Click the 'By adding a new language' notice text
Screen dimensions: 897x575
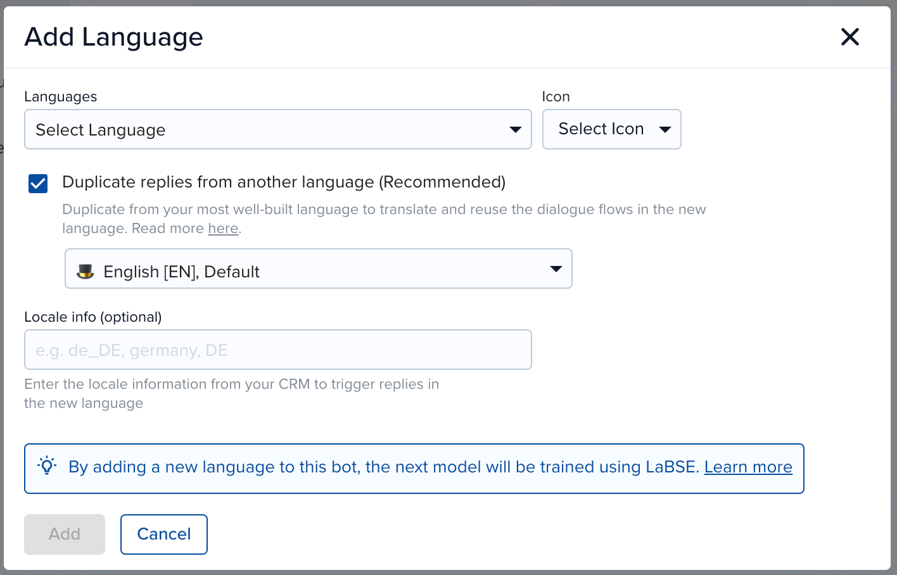384,467
